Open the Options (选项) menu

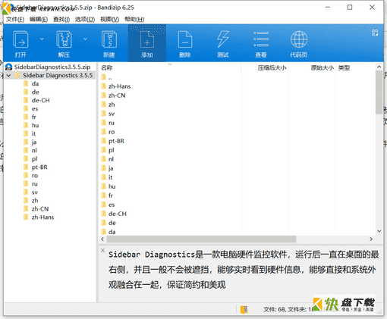[85, 20]
